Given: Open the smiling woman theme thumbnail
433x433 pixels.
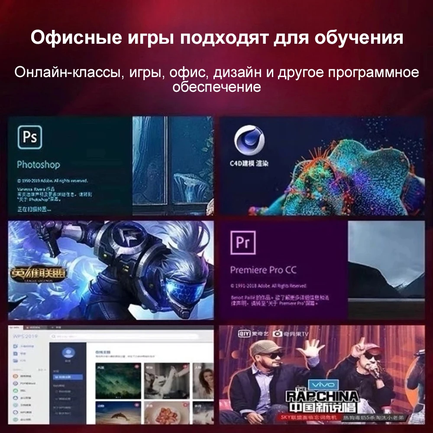Looking at the screenshot, I should click(203, 381).
